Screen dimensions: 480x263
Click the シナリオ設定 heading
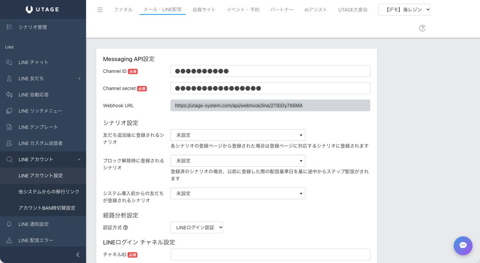pyautogui.click(x=120, y=123)
